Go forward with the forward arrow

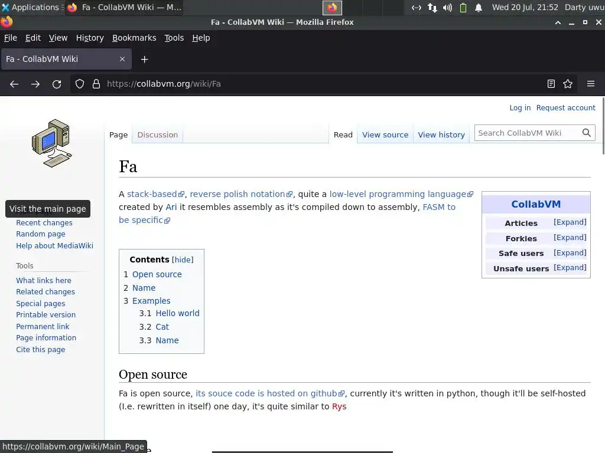35,84
